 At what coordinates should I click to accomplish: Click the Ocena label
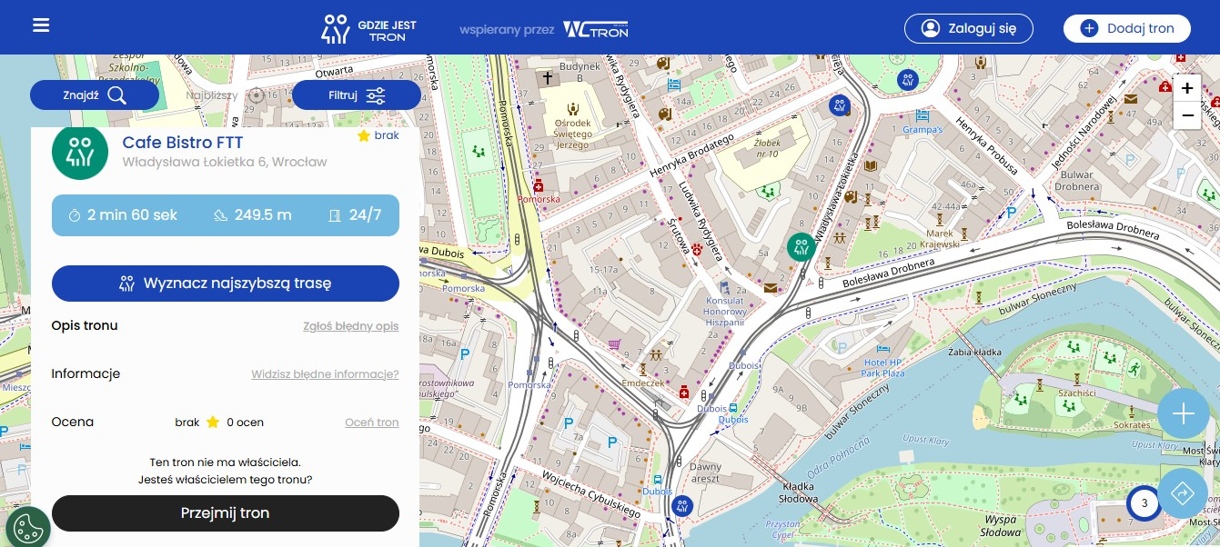[73, 422]
